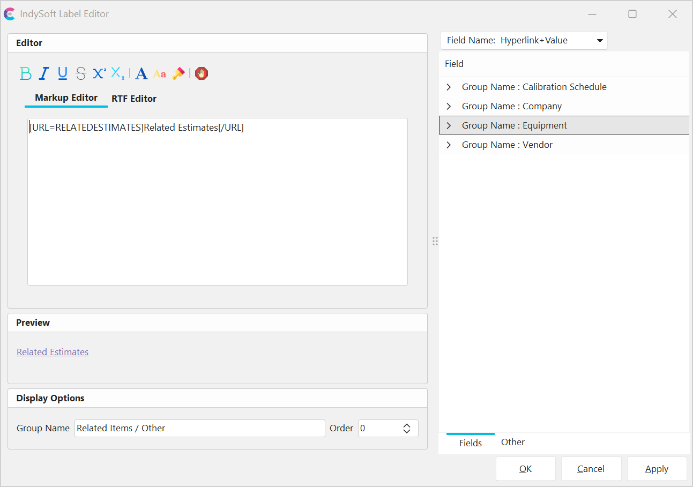
Task: Apply italic formatting
Action: (x=44, y=73)
